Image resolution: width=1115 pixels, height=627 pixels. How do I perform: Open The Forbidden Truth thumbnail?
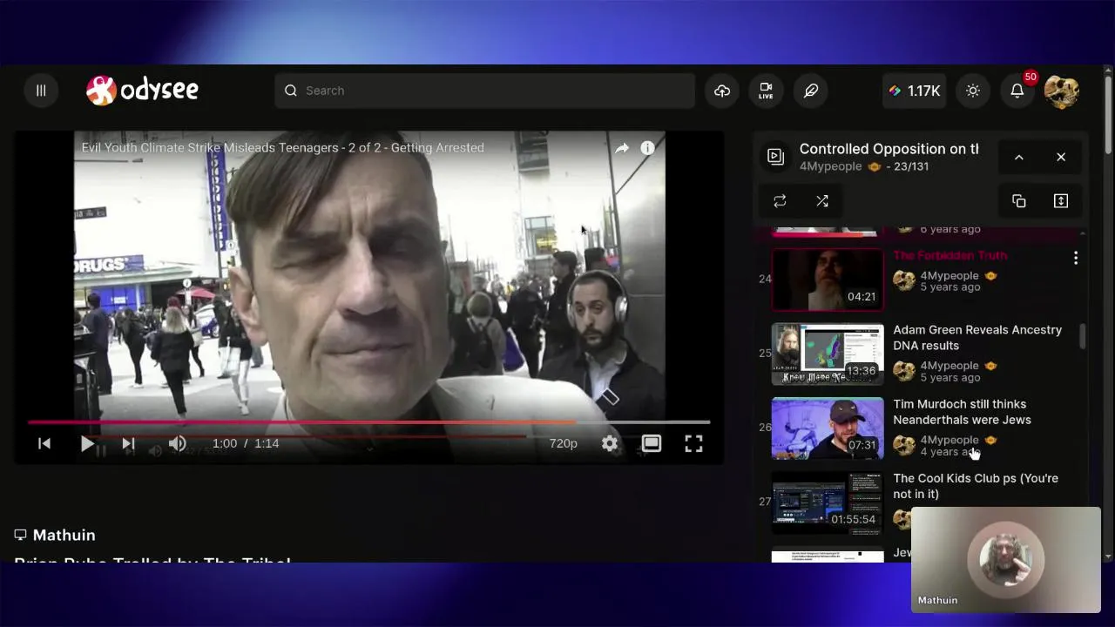click(828, 280)
